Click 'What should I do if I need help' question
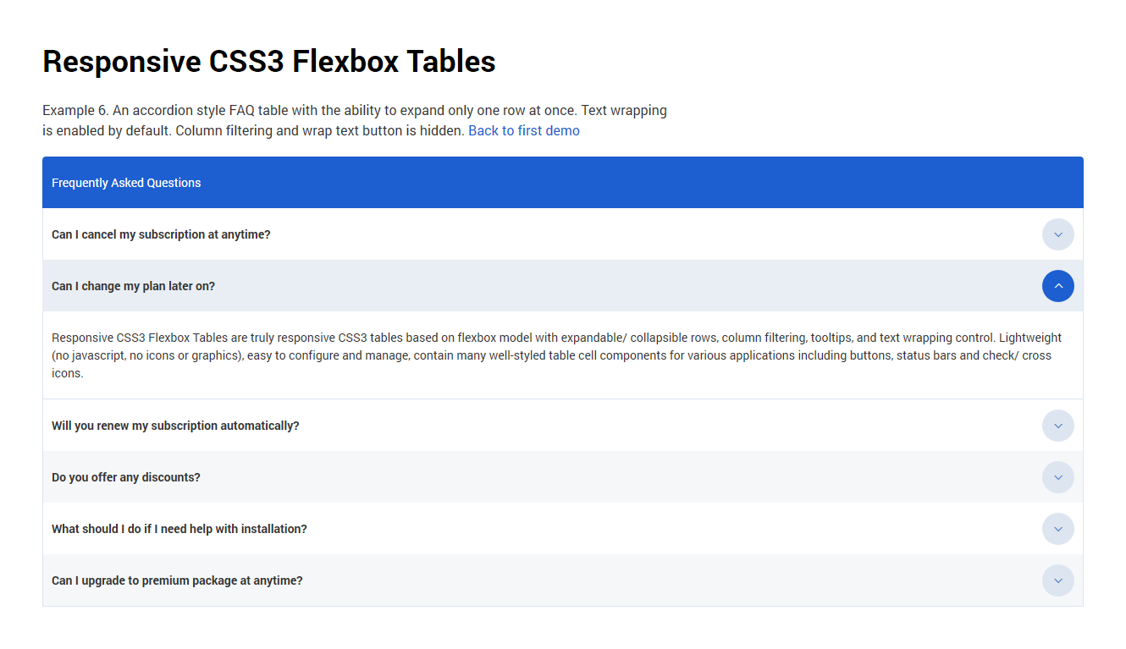This screenshot has height=649, width=1126. [179, 529]
